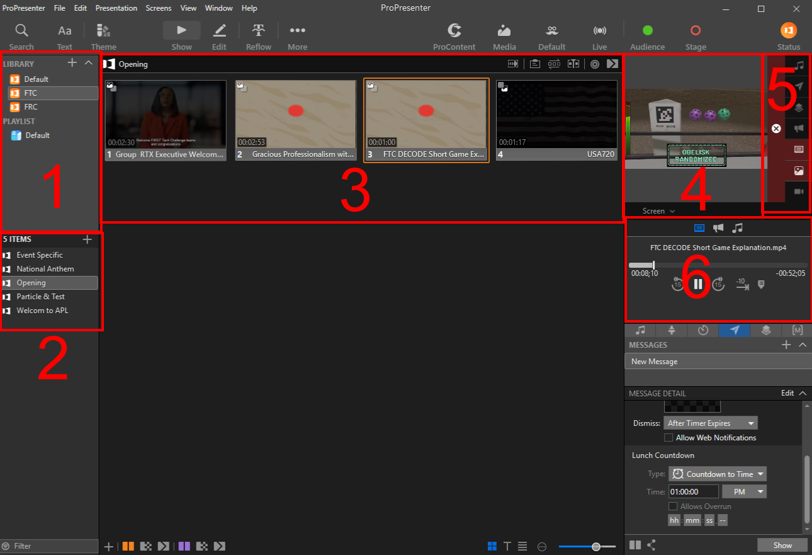Open the Countdown to Time type dropdown

718,474
